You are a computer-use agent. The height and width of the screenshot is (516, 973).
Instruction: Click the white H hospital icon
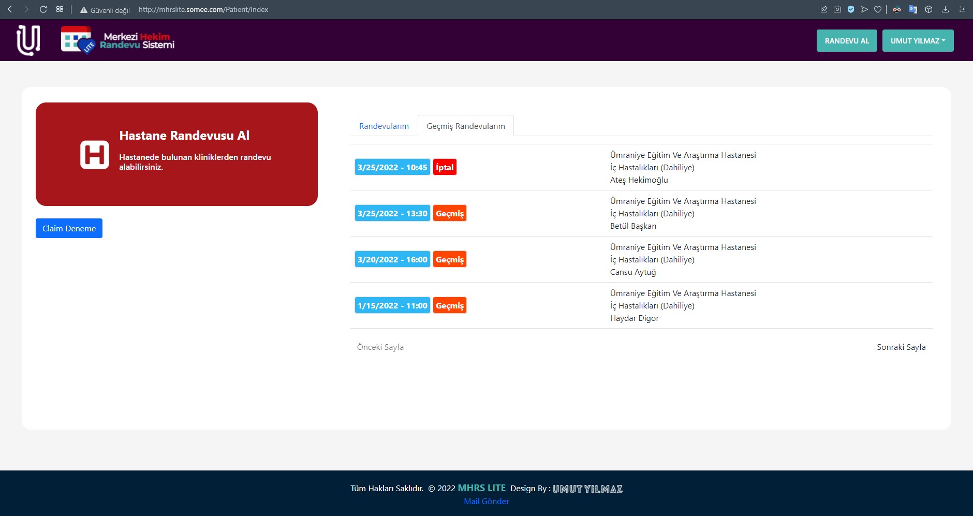click(x=95, y=155)
